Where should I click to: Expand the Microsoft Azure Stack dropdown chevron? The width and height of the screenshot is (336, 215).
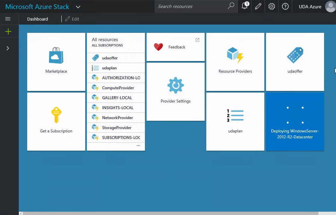(x=78, y=7)
